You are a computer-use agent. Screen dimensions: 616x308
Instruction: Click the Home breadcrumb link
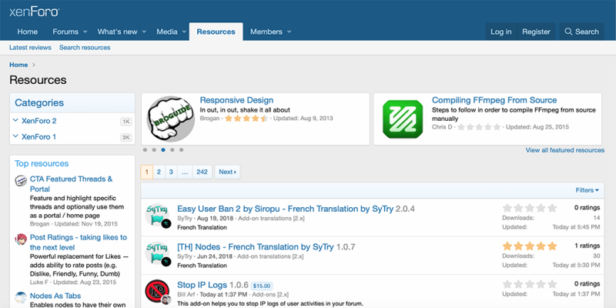tap(18, 65)
